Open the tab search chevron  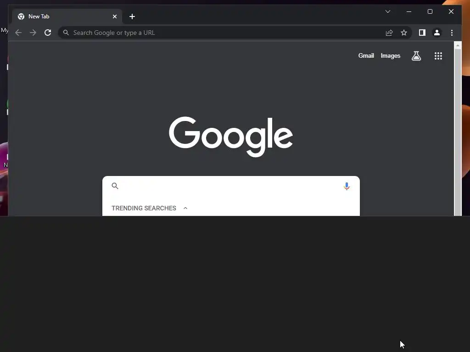(x=387, y=11)
